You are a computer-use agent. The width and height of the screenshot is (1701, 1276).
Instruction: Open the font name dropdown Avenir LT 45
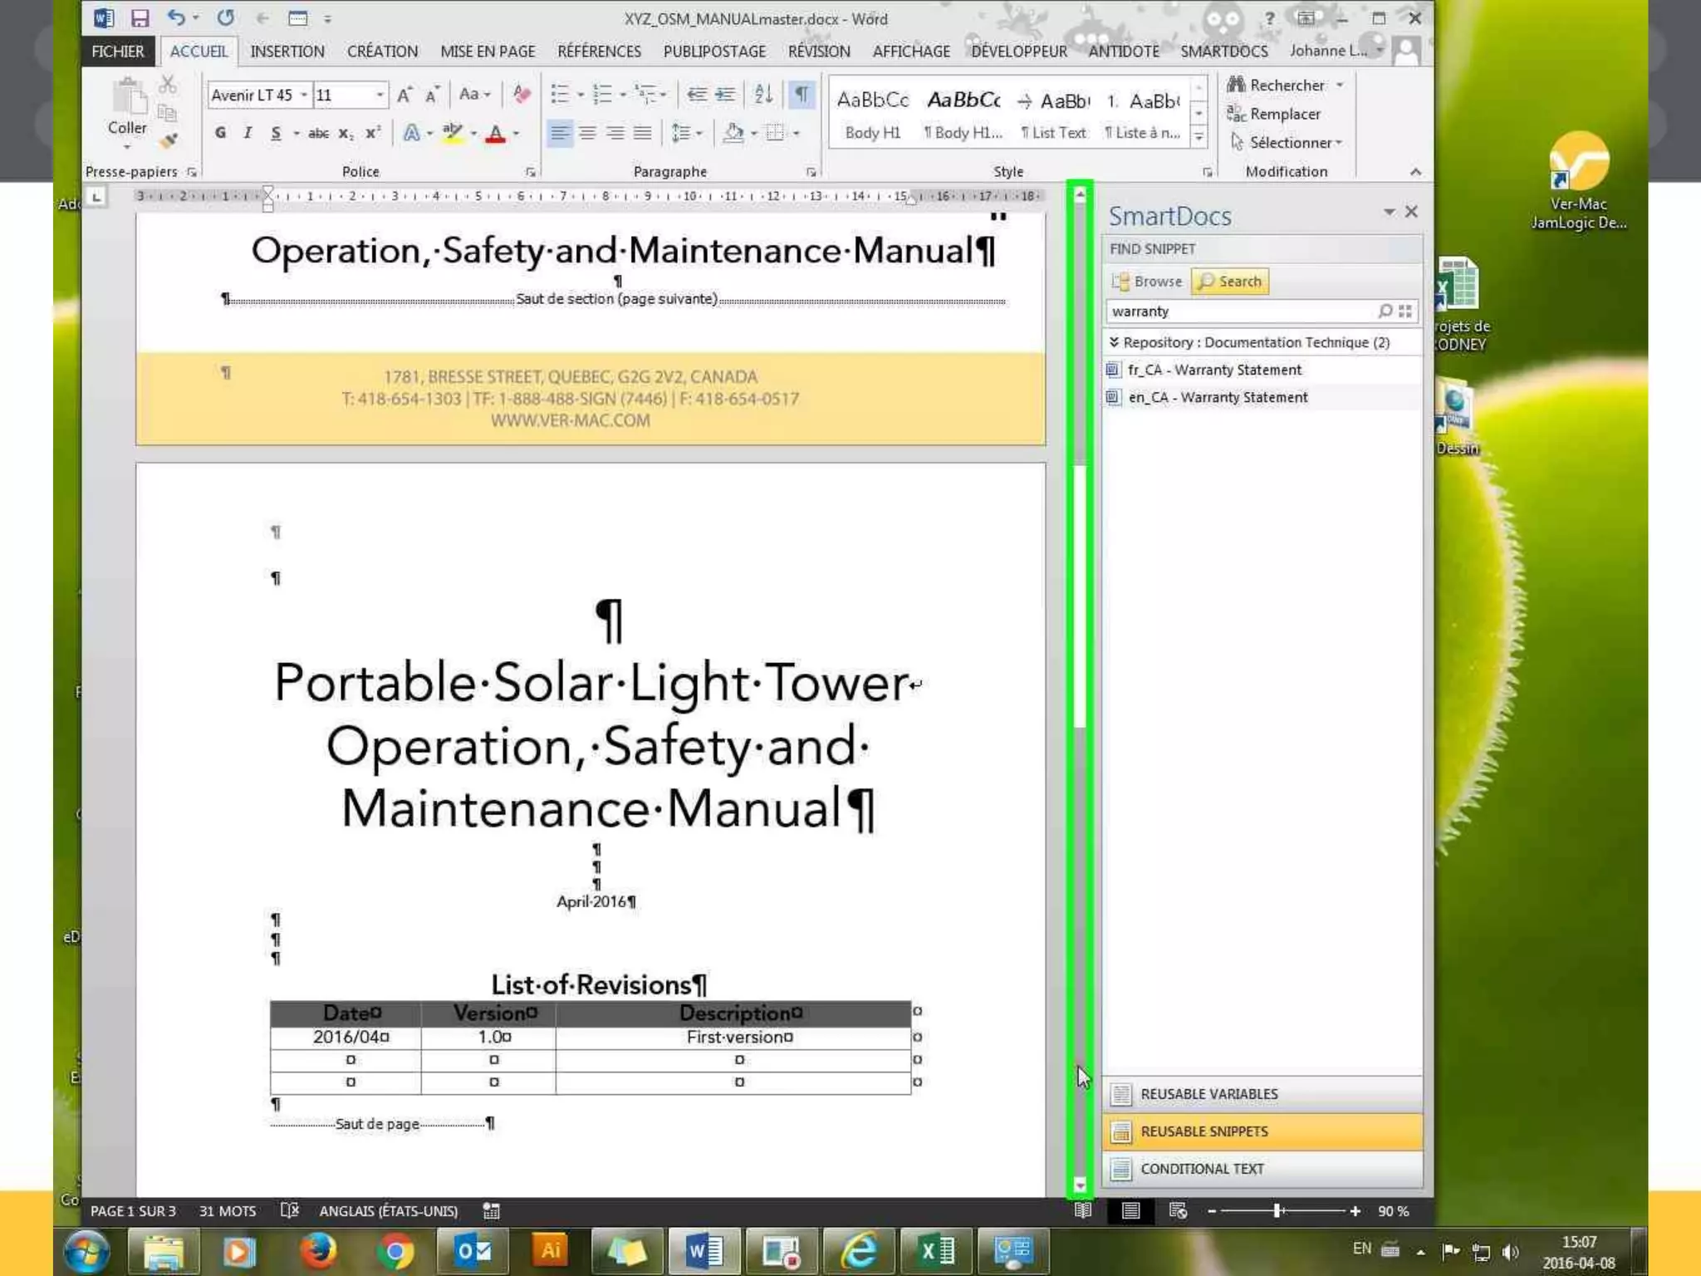click(x=304, y=96)
